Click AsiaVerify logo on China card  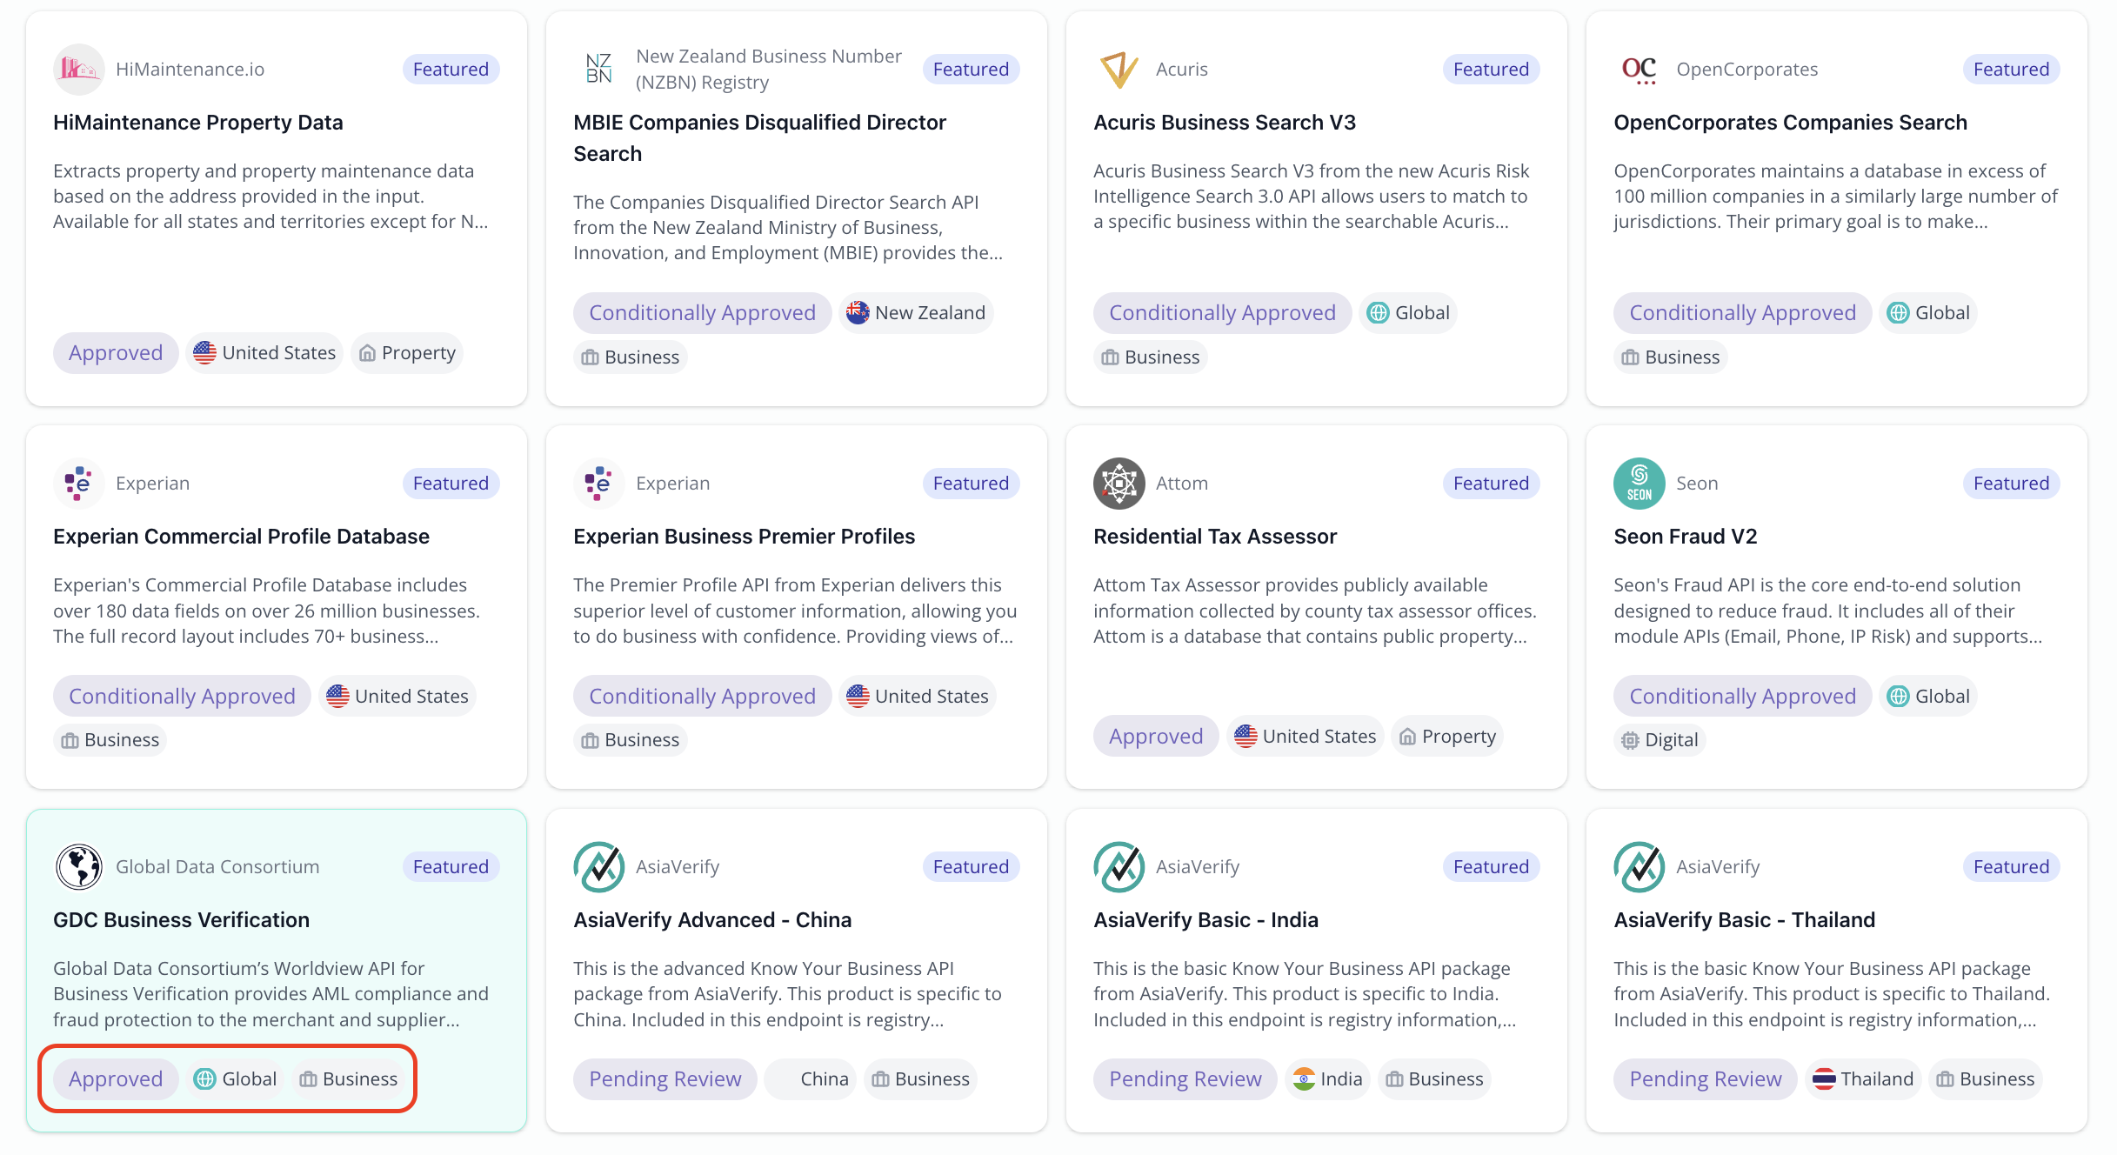tap(598, 867)
